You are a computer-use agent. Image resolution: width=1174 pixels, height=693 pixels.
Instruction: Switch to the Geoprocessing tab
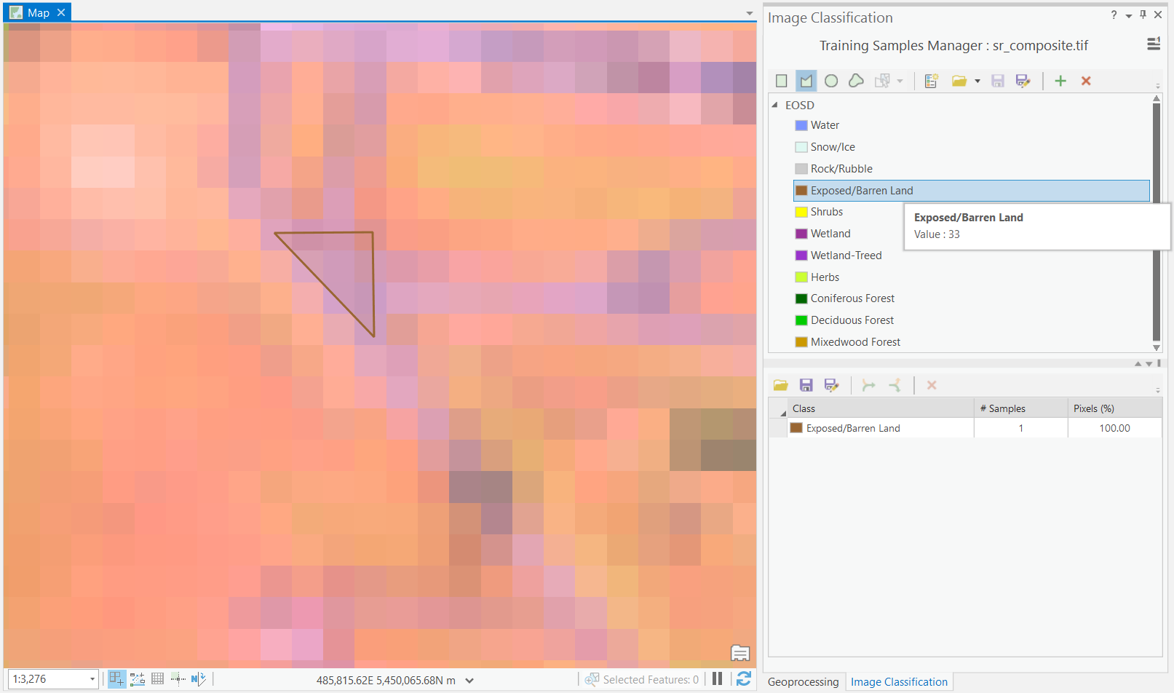point(803,682)
